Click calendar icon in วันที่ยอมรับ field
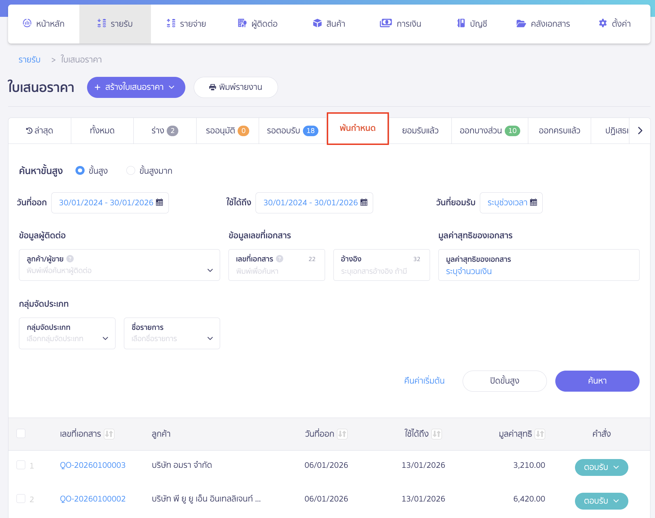Screen dimensions: 655x518 pos(534,202)
